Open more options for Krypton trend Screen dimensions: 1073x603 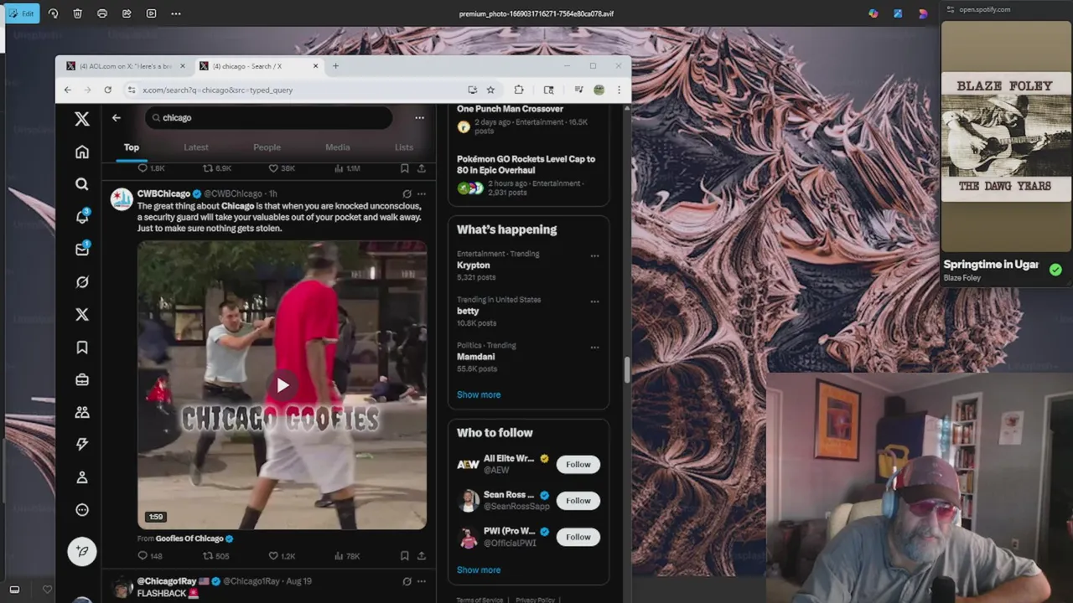tap(594, 256)
